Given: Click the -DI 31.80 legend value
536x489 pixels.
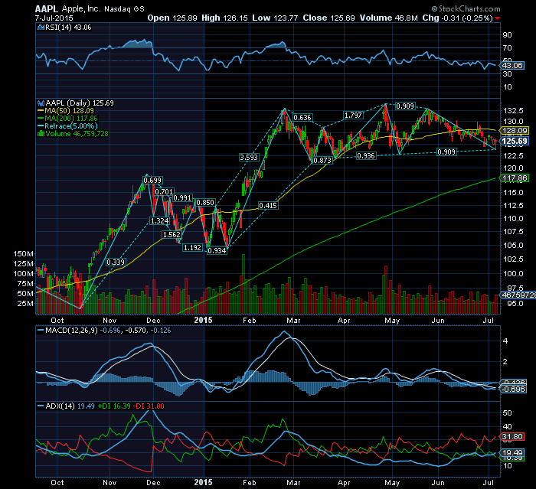Looking at the screenshot, I should (x=149, y=406).
